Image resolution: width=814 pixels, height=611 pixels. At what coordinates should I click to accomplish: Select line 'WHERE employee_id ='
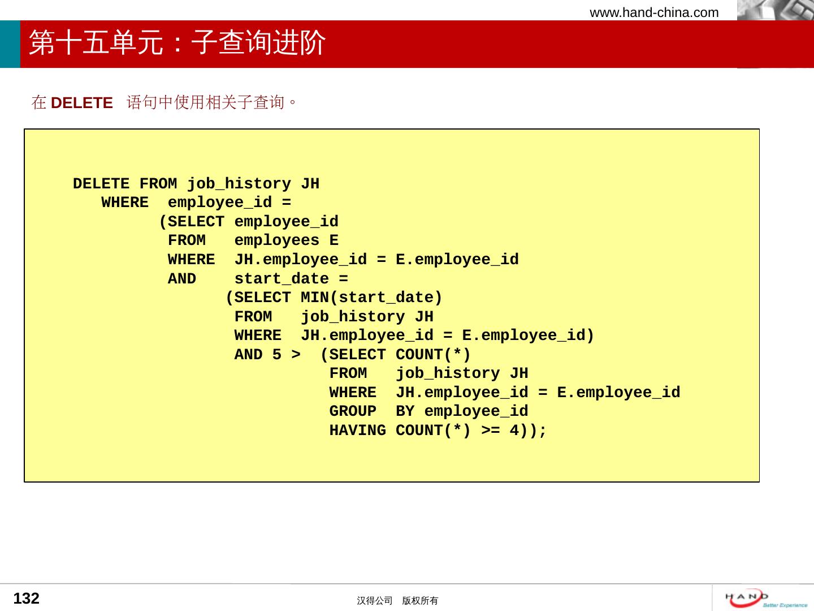pos(196,203)
